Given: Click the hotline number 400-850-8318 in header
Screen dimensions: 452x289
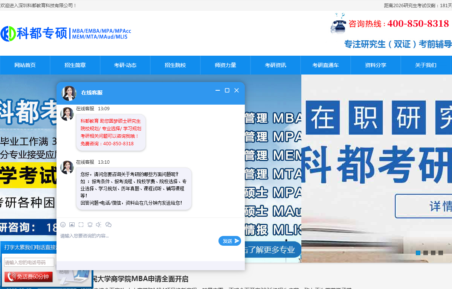Looking at the screenshot, I should click(418, 23).
